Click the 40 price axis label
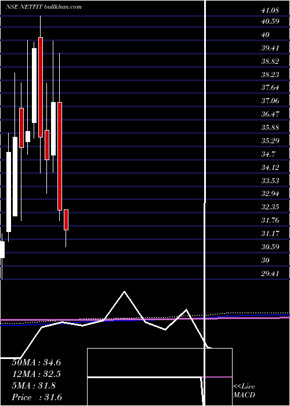This screenshot has width=290, height=406. [x=266, y=34]
